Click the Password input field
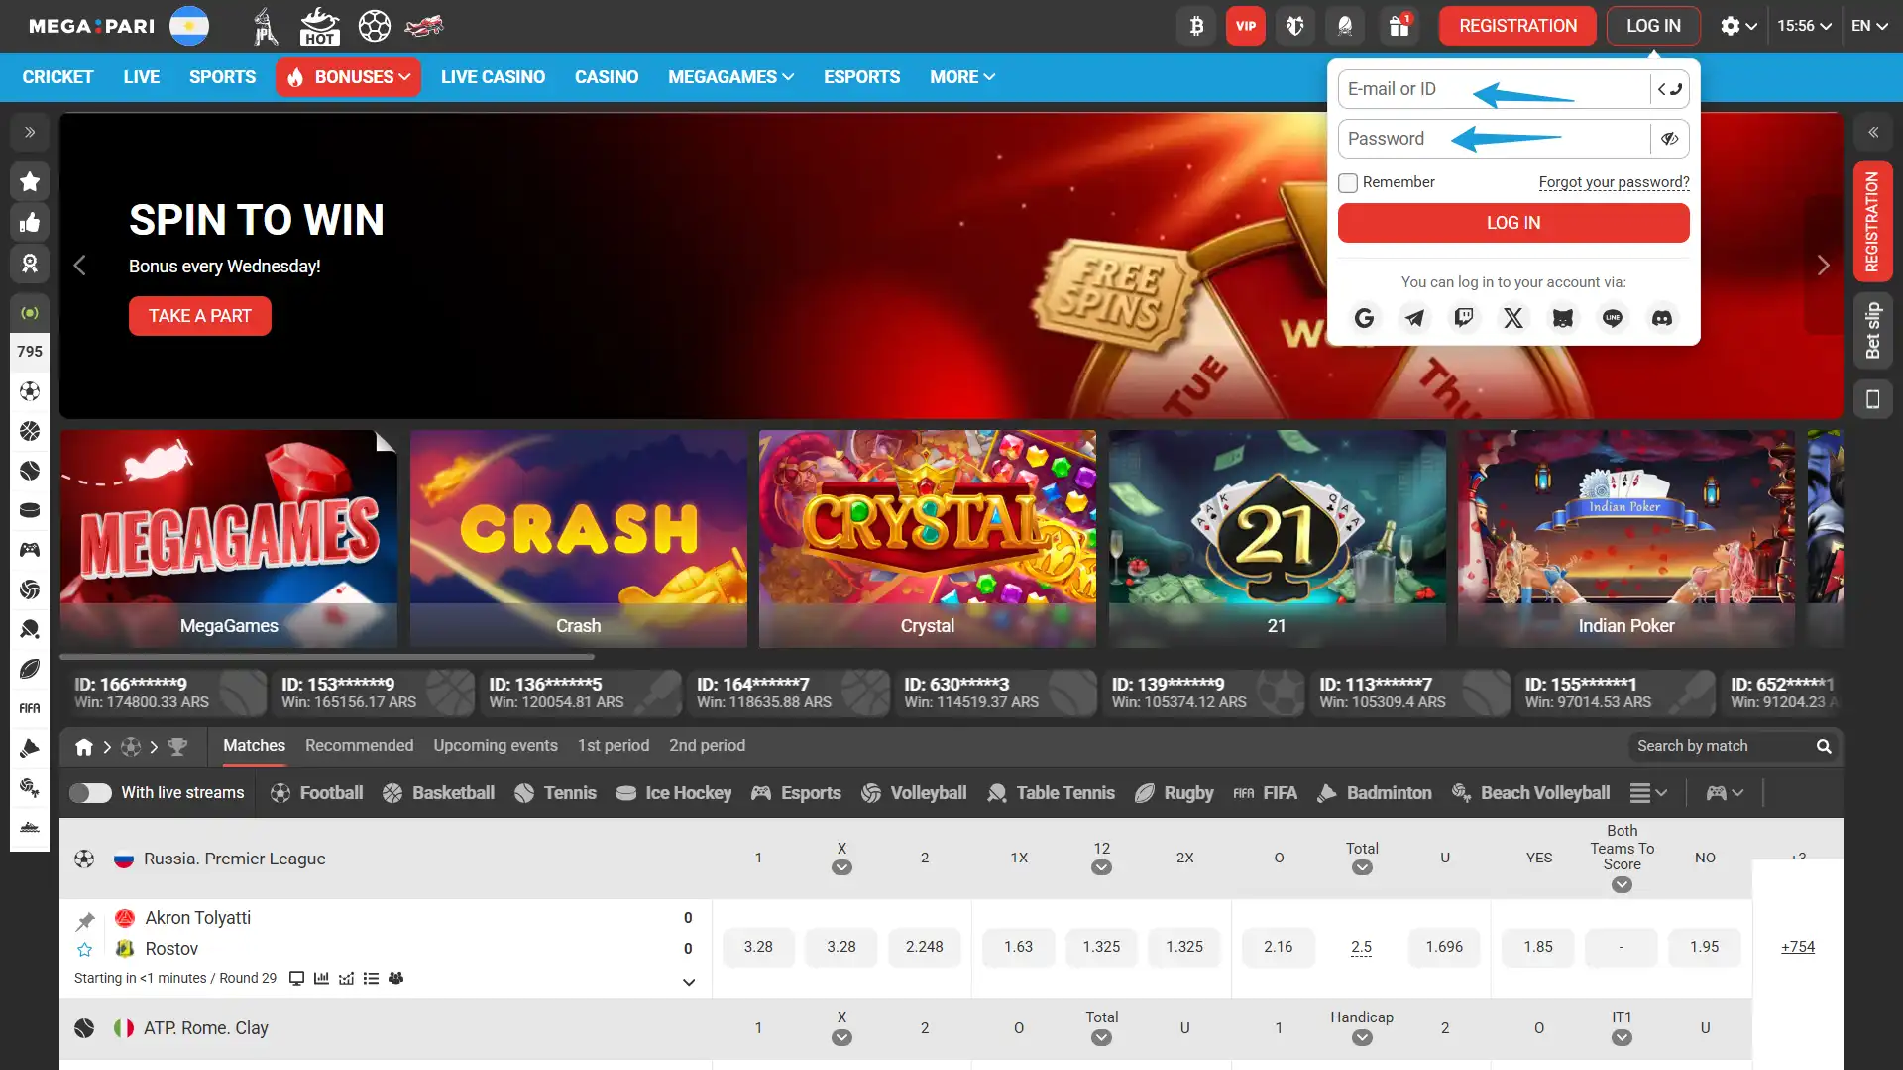 tap(1494, 139)
